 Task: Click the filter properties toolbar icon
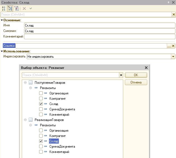[x=16, y=8]
